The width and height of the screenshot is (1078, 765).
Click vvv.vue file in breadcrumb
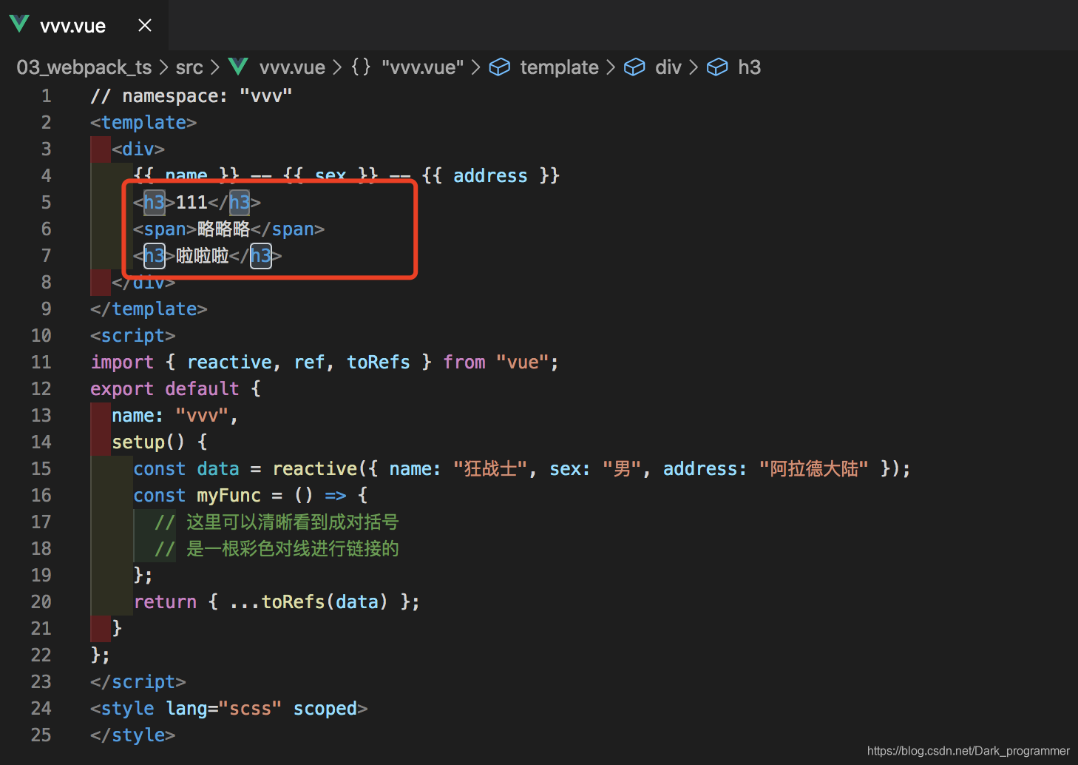(292, 67)
